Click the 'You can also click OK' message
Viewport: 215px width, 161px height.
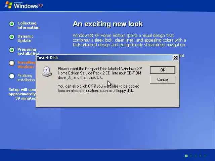pyautogui.click(x=98, y=88)
